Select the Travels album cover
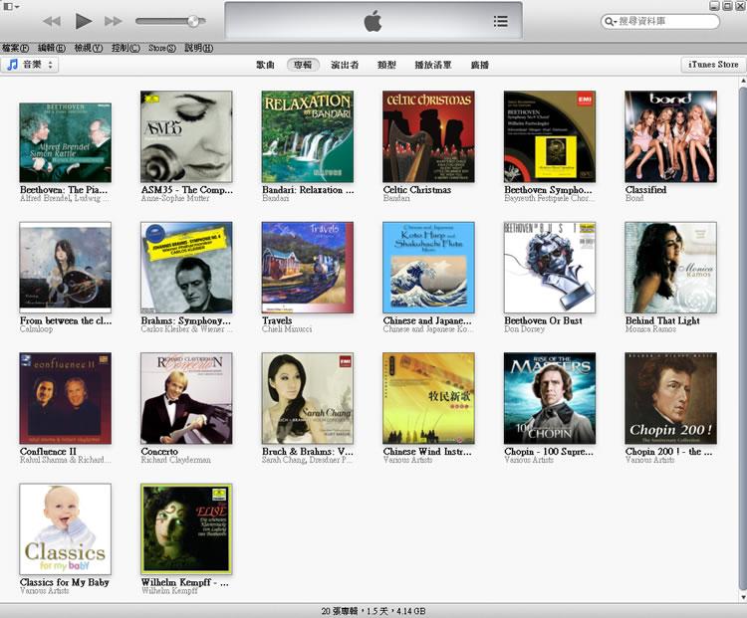Image resolution: width=747 pixels, height=618 pixels. (308, 268)
